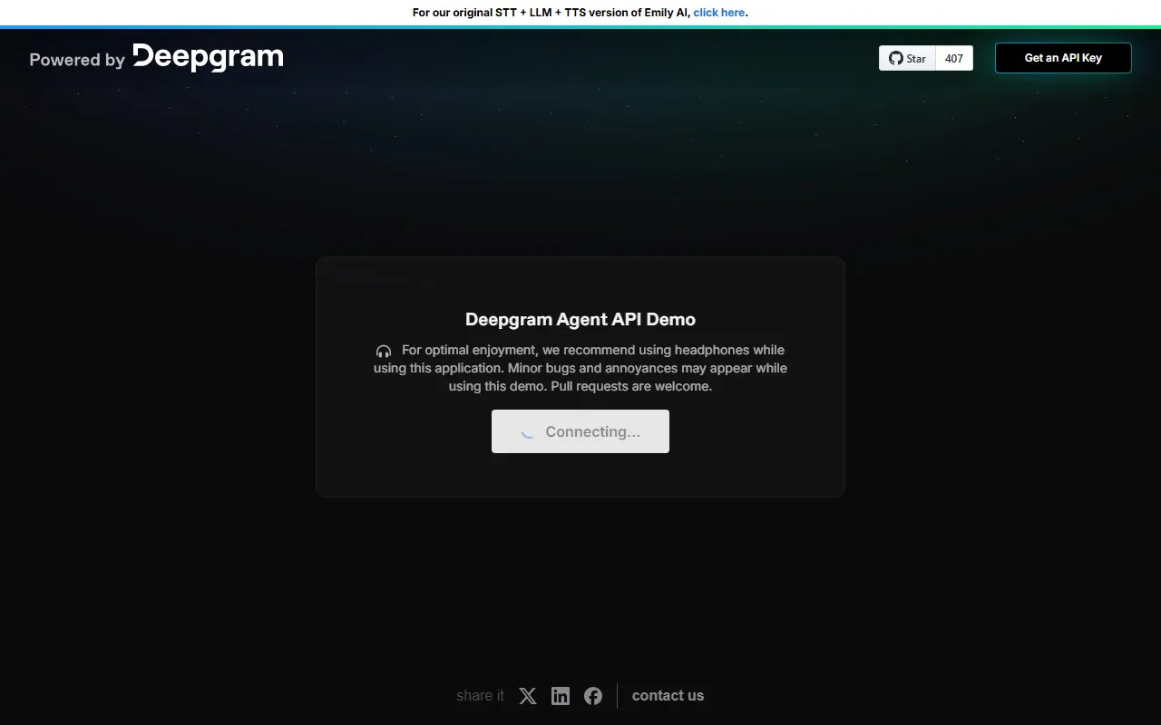
Task: Click the GitHub octocat icon
Action: (x=895, y=58)
